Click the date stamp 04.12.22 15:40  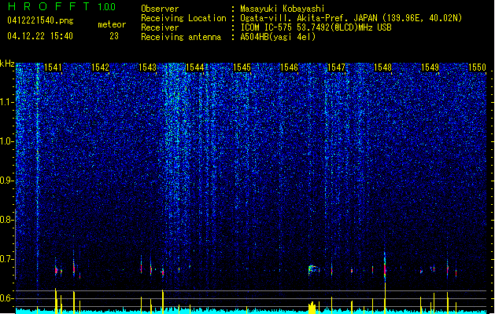(x=40, y=36)
